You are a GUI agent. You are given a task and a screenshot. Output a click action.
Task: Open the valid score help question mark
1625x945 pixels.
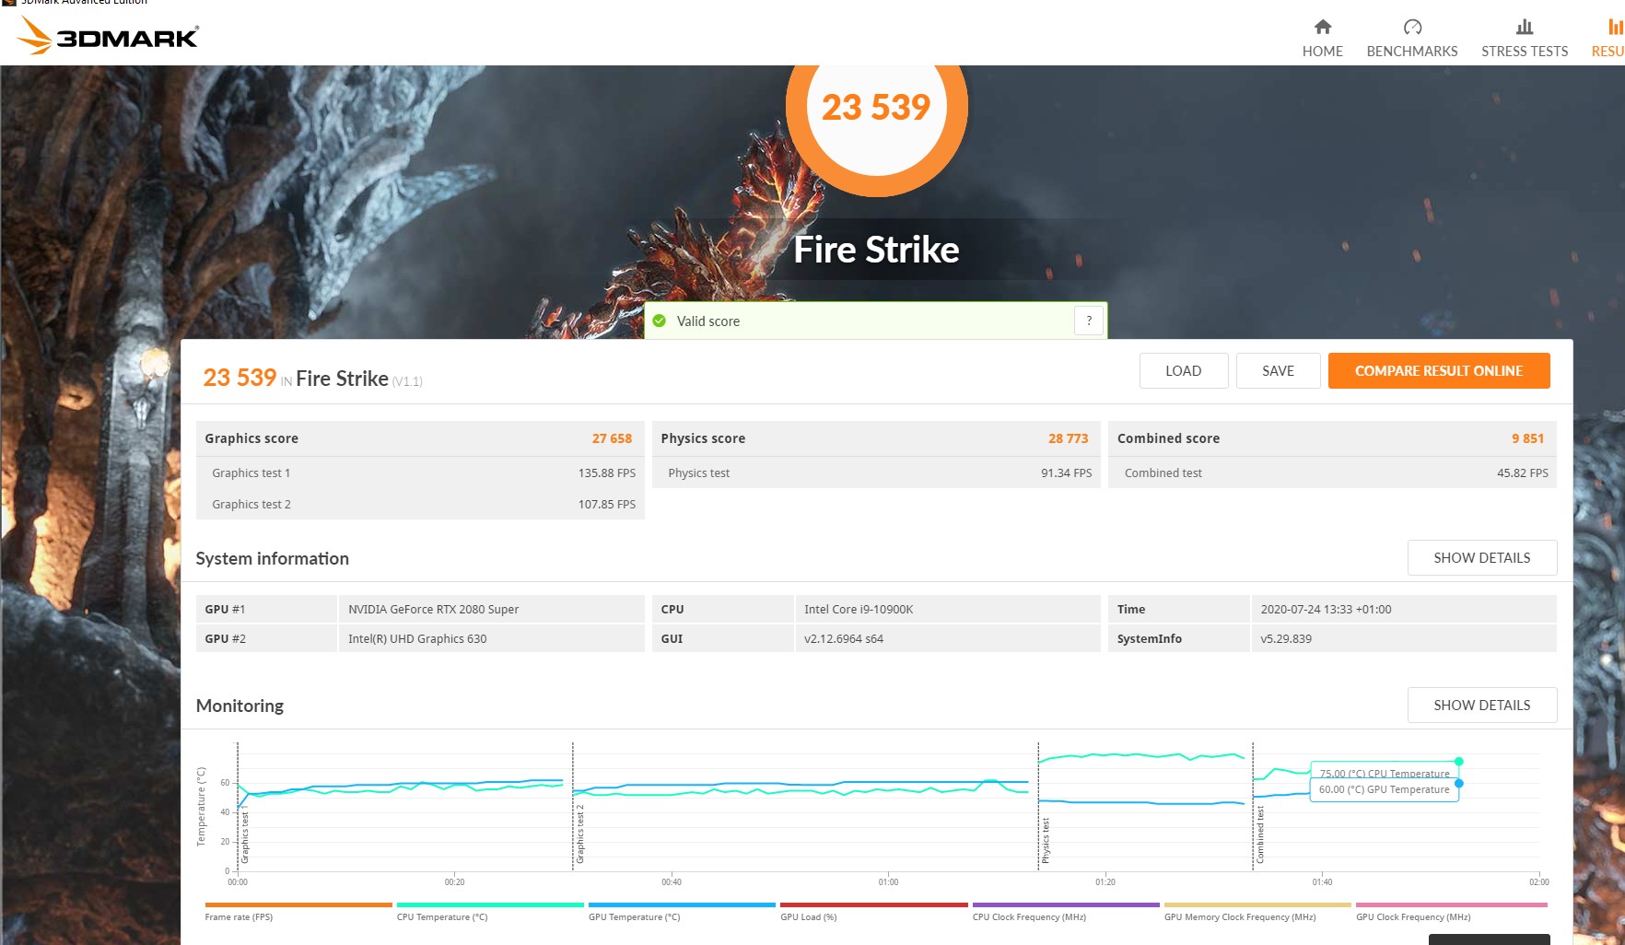1089,321
